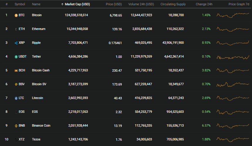Sort by the Name column header
Viewport: 252px width, 146px height.
[x=36, y=4]
